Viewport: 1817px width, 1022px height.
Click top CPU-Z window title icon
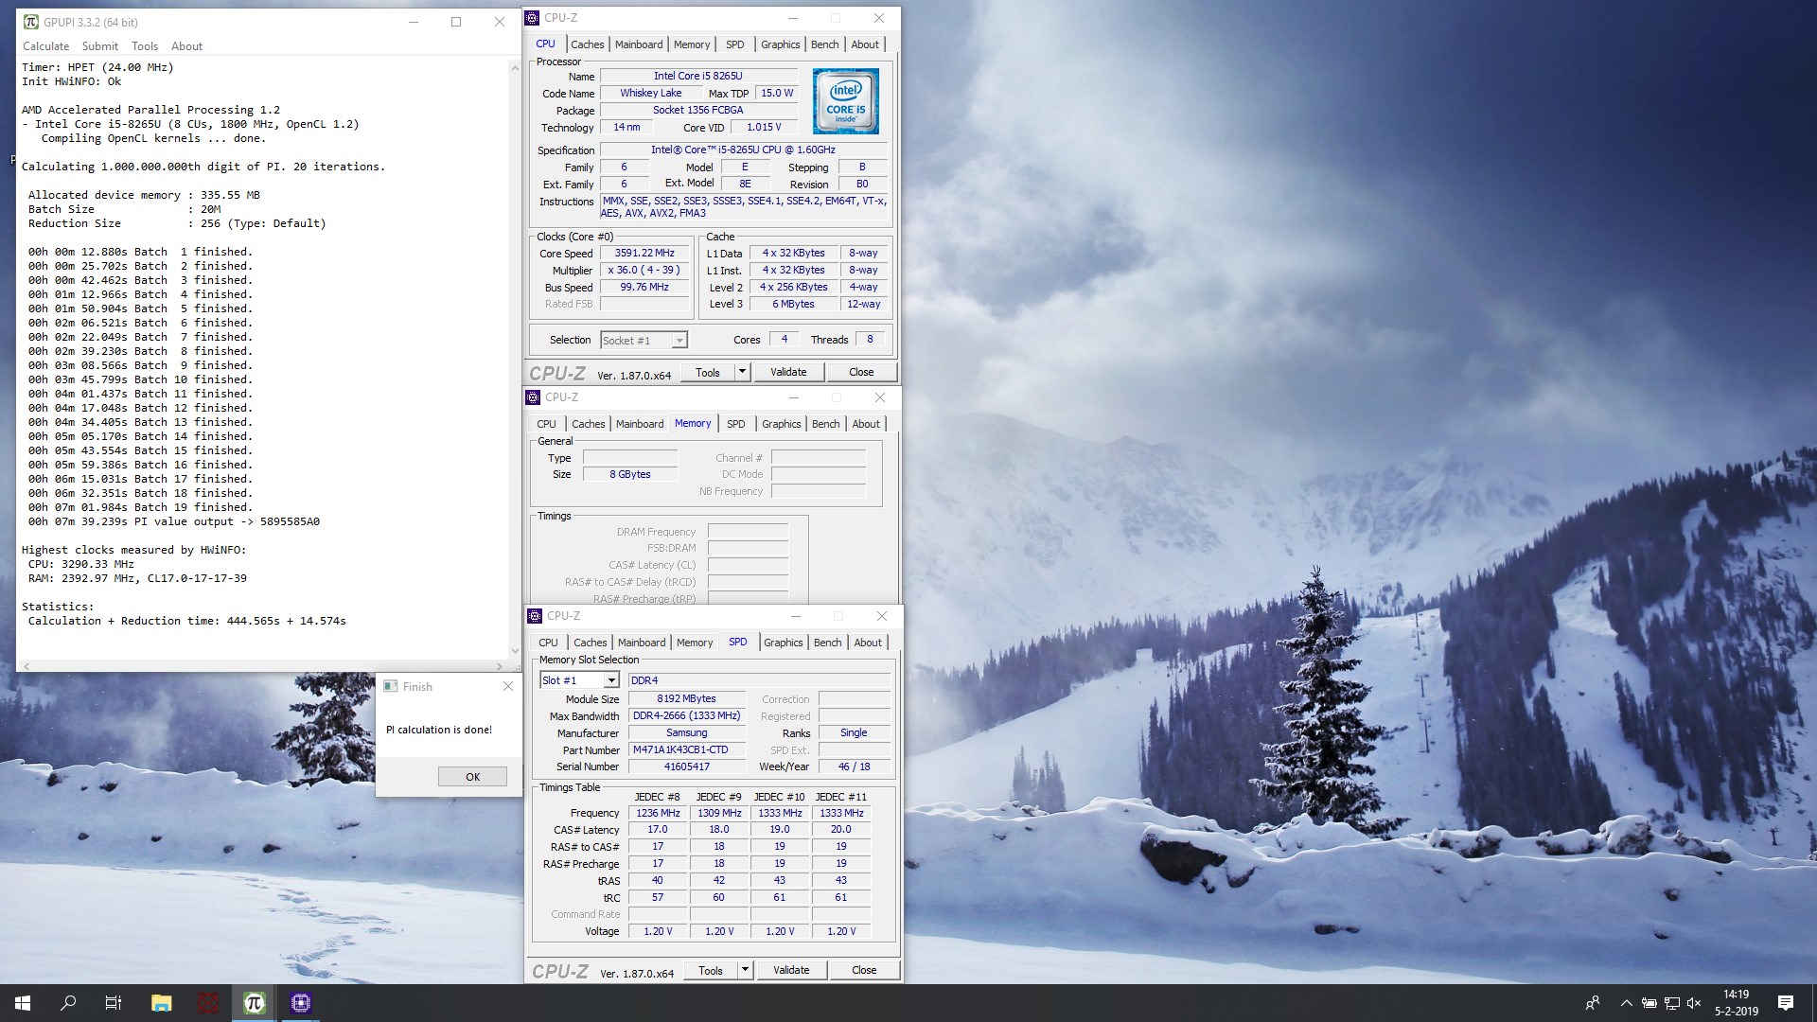click(533, 18)
